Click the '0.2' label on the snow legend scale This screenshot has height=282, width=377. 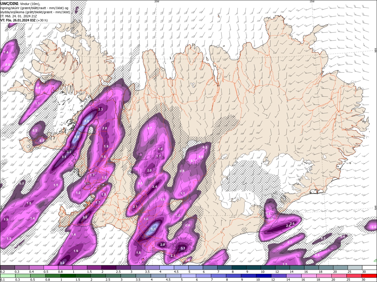(x=2, y=272)
